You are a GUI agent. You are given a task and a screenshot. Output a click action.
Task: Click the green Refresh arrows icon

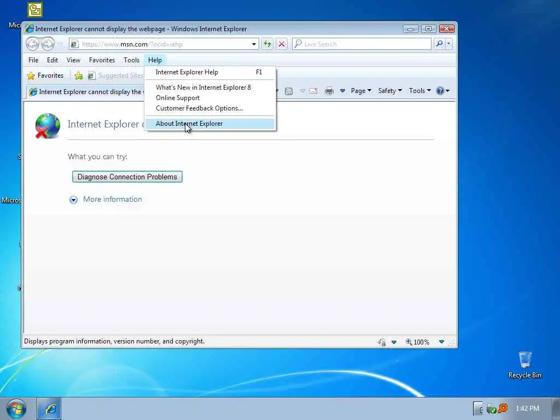[x=267, y=44]
